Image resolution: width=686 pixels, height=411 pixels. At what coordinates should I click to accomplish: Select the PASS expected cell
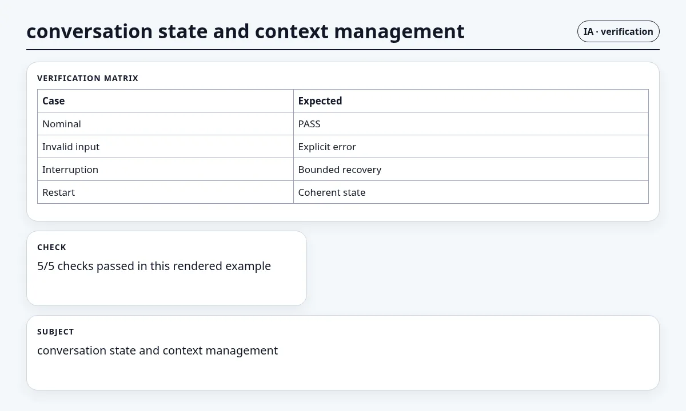coord(471,124)
